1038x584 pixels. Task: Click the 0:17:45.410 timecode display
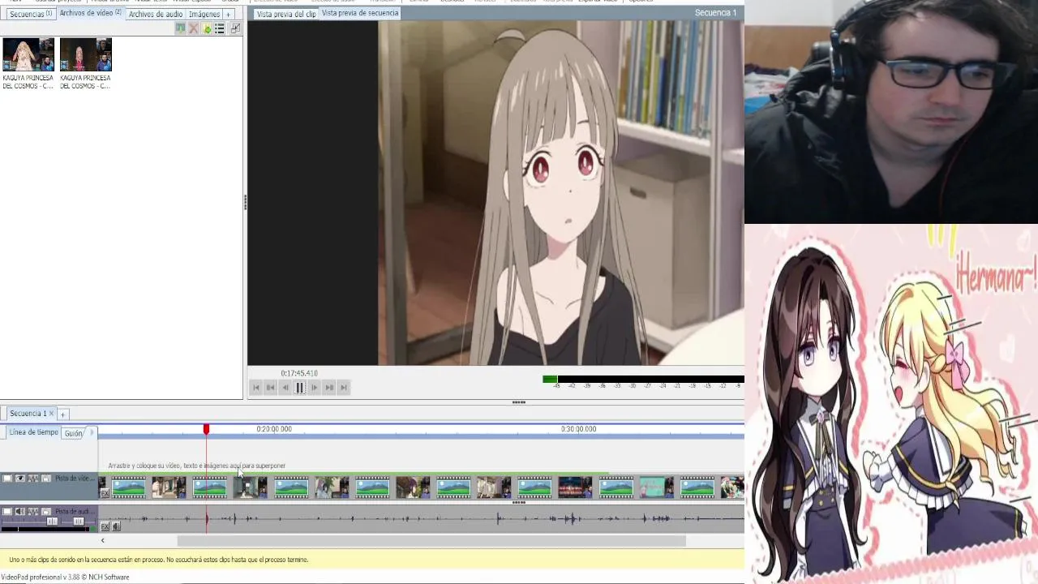tap(299, 373)
